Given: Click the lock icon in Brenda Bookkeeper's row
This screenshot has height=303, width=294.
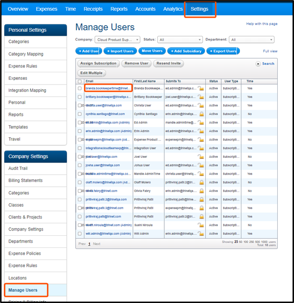Looking at the screenshot, I should click(x=201, y=88).
